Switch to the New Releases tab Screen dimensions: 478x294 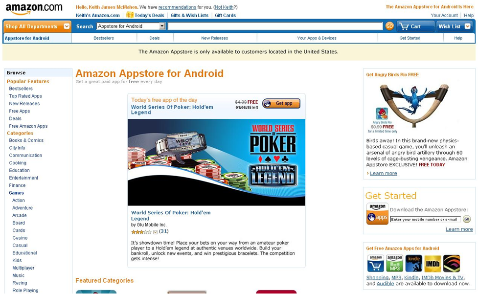[x=215, y=38]
